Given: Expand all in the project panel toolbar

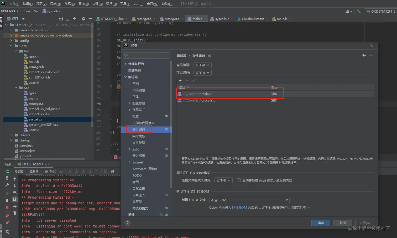Looking at the screenshot, I should [x=68, y=19].
